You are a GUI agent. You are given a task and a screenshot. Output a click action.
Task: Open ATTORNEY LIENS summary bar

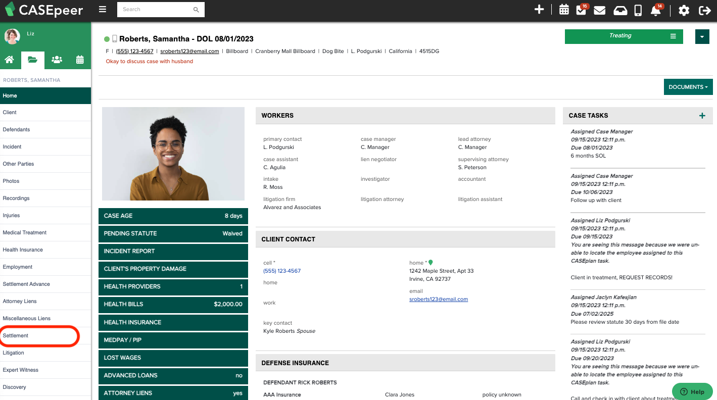coord(173,393)
